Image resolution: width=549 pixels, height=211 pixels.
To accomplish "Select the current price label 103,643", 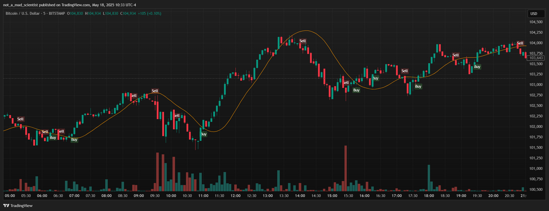I will [536, 58].
